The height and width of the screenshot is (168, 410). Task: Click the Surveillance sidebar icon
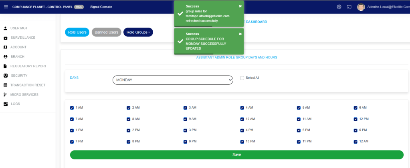click(x=6, y=38)
